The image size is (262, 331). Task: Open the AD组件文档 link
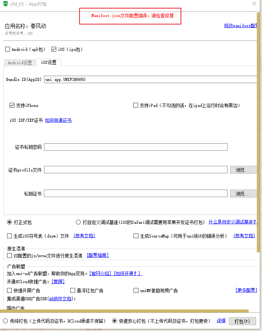tap(60, 299)
